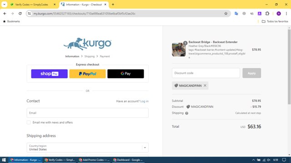Click the Backseat Bridge - Backseat Extender title

(x=213, y=42)
